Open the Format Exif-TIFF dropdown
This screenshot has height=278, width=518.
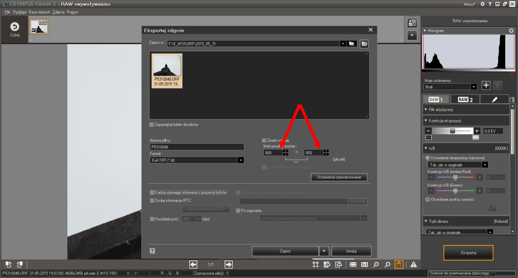pyautogui.click(x=241, y=160)
